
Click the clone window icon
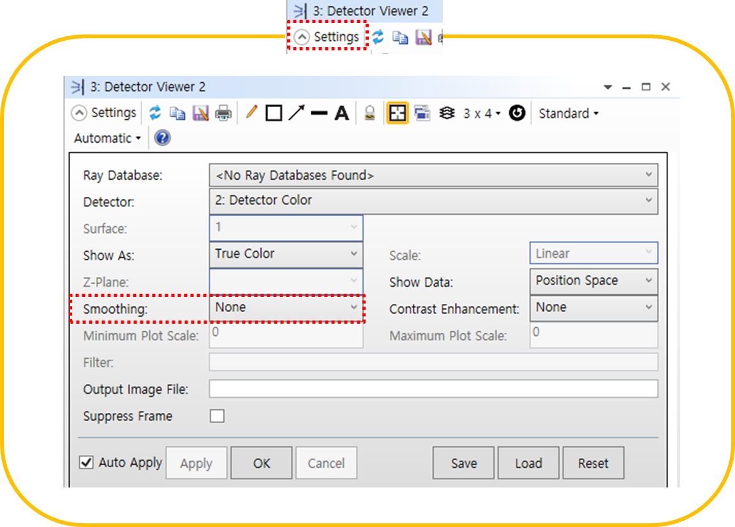tap(422, 113)
